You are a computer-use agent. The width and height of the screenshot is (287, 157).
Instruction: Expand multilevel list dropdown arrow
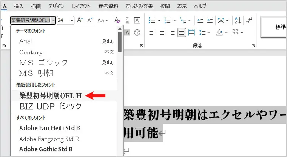click(190, 20)
